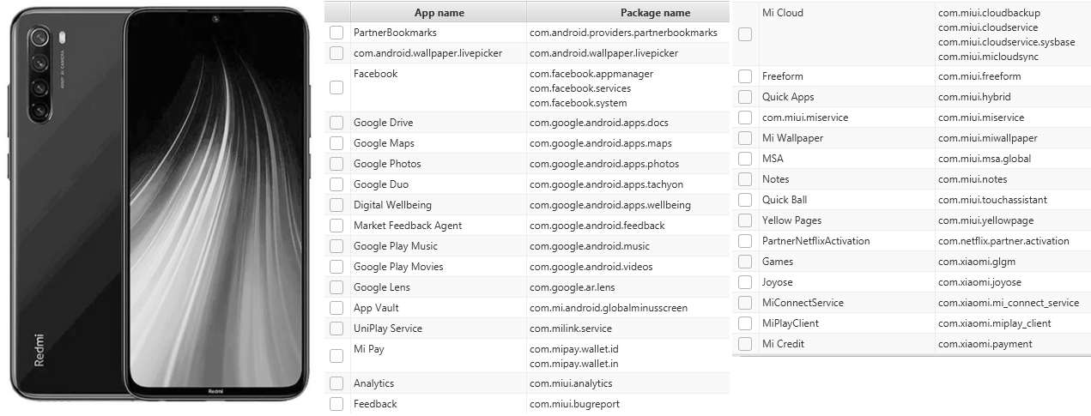The image size is (1091, 416).
Task: Select the Google Drive checkbox
Action: (336, 123)
